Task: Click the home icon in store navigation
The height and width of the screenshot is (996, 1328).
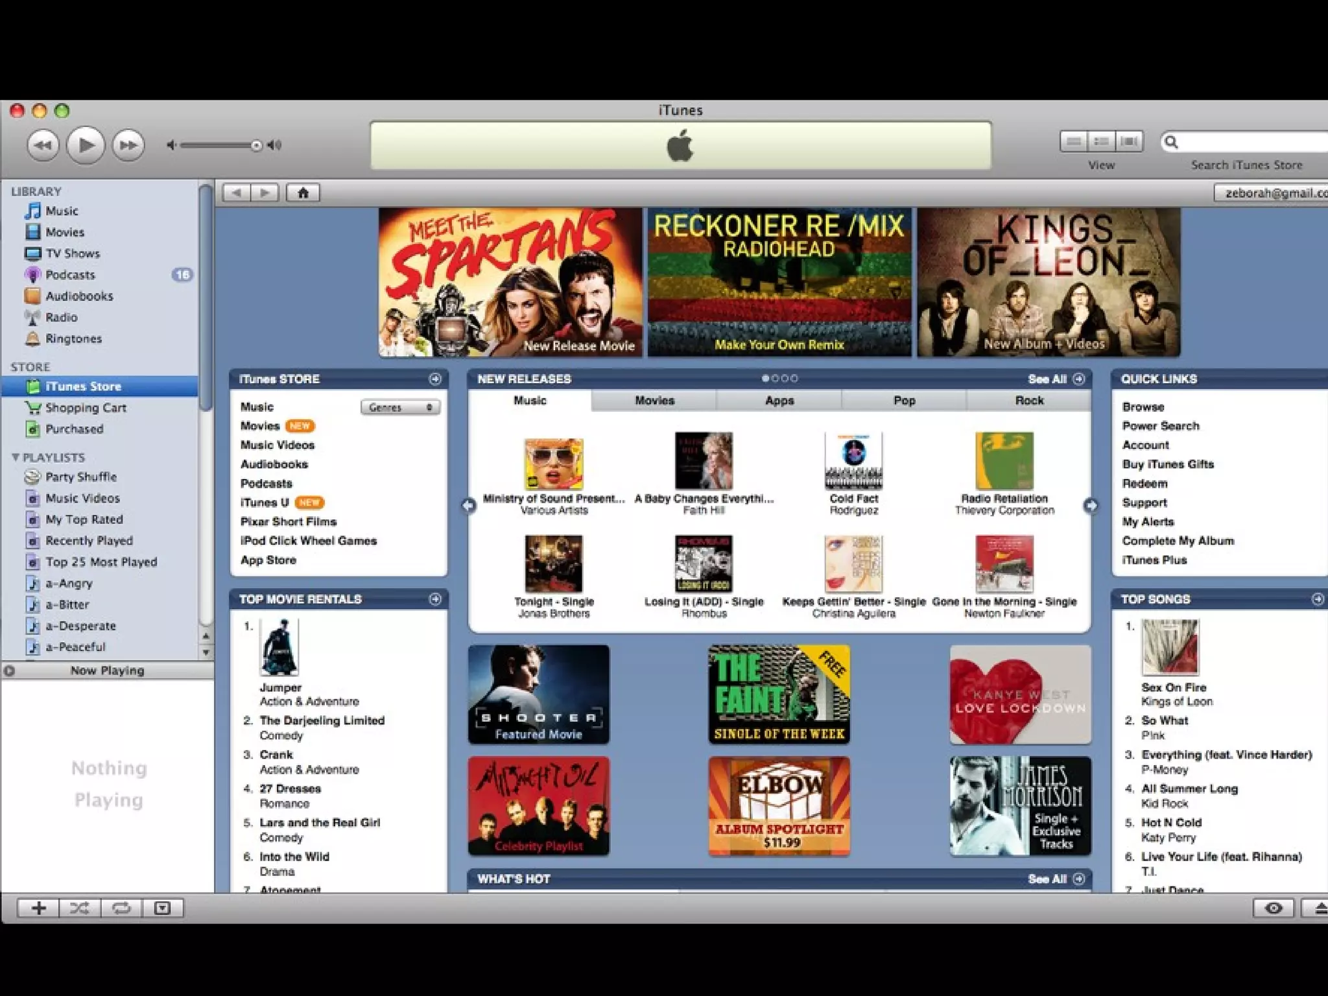Action: pyautogui.click(x=303, y=193)
